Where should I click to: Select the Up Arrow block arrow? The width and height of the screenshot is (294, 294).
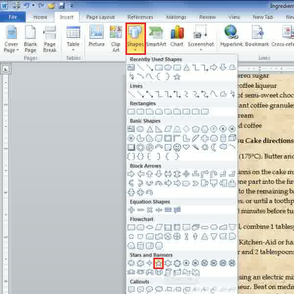click(x=149, y=174)
